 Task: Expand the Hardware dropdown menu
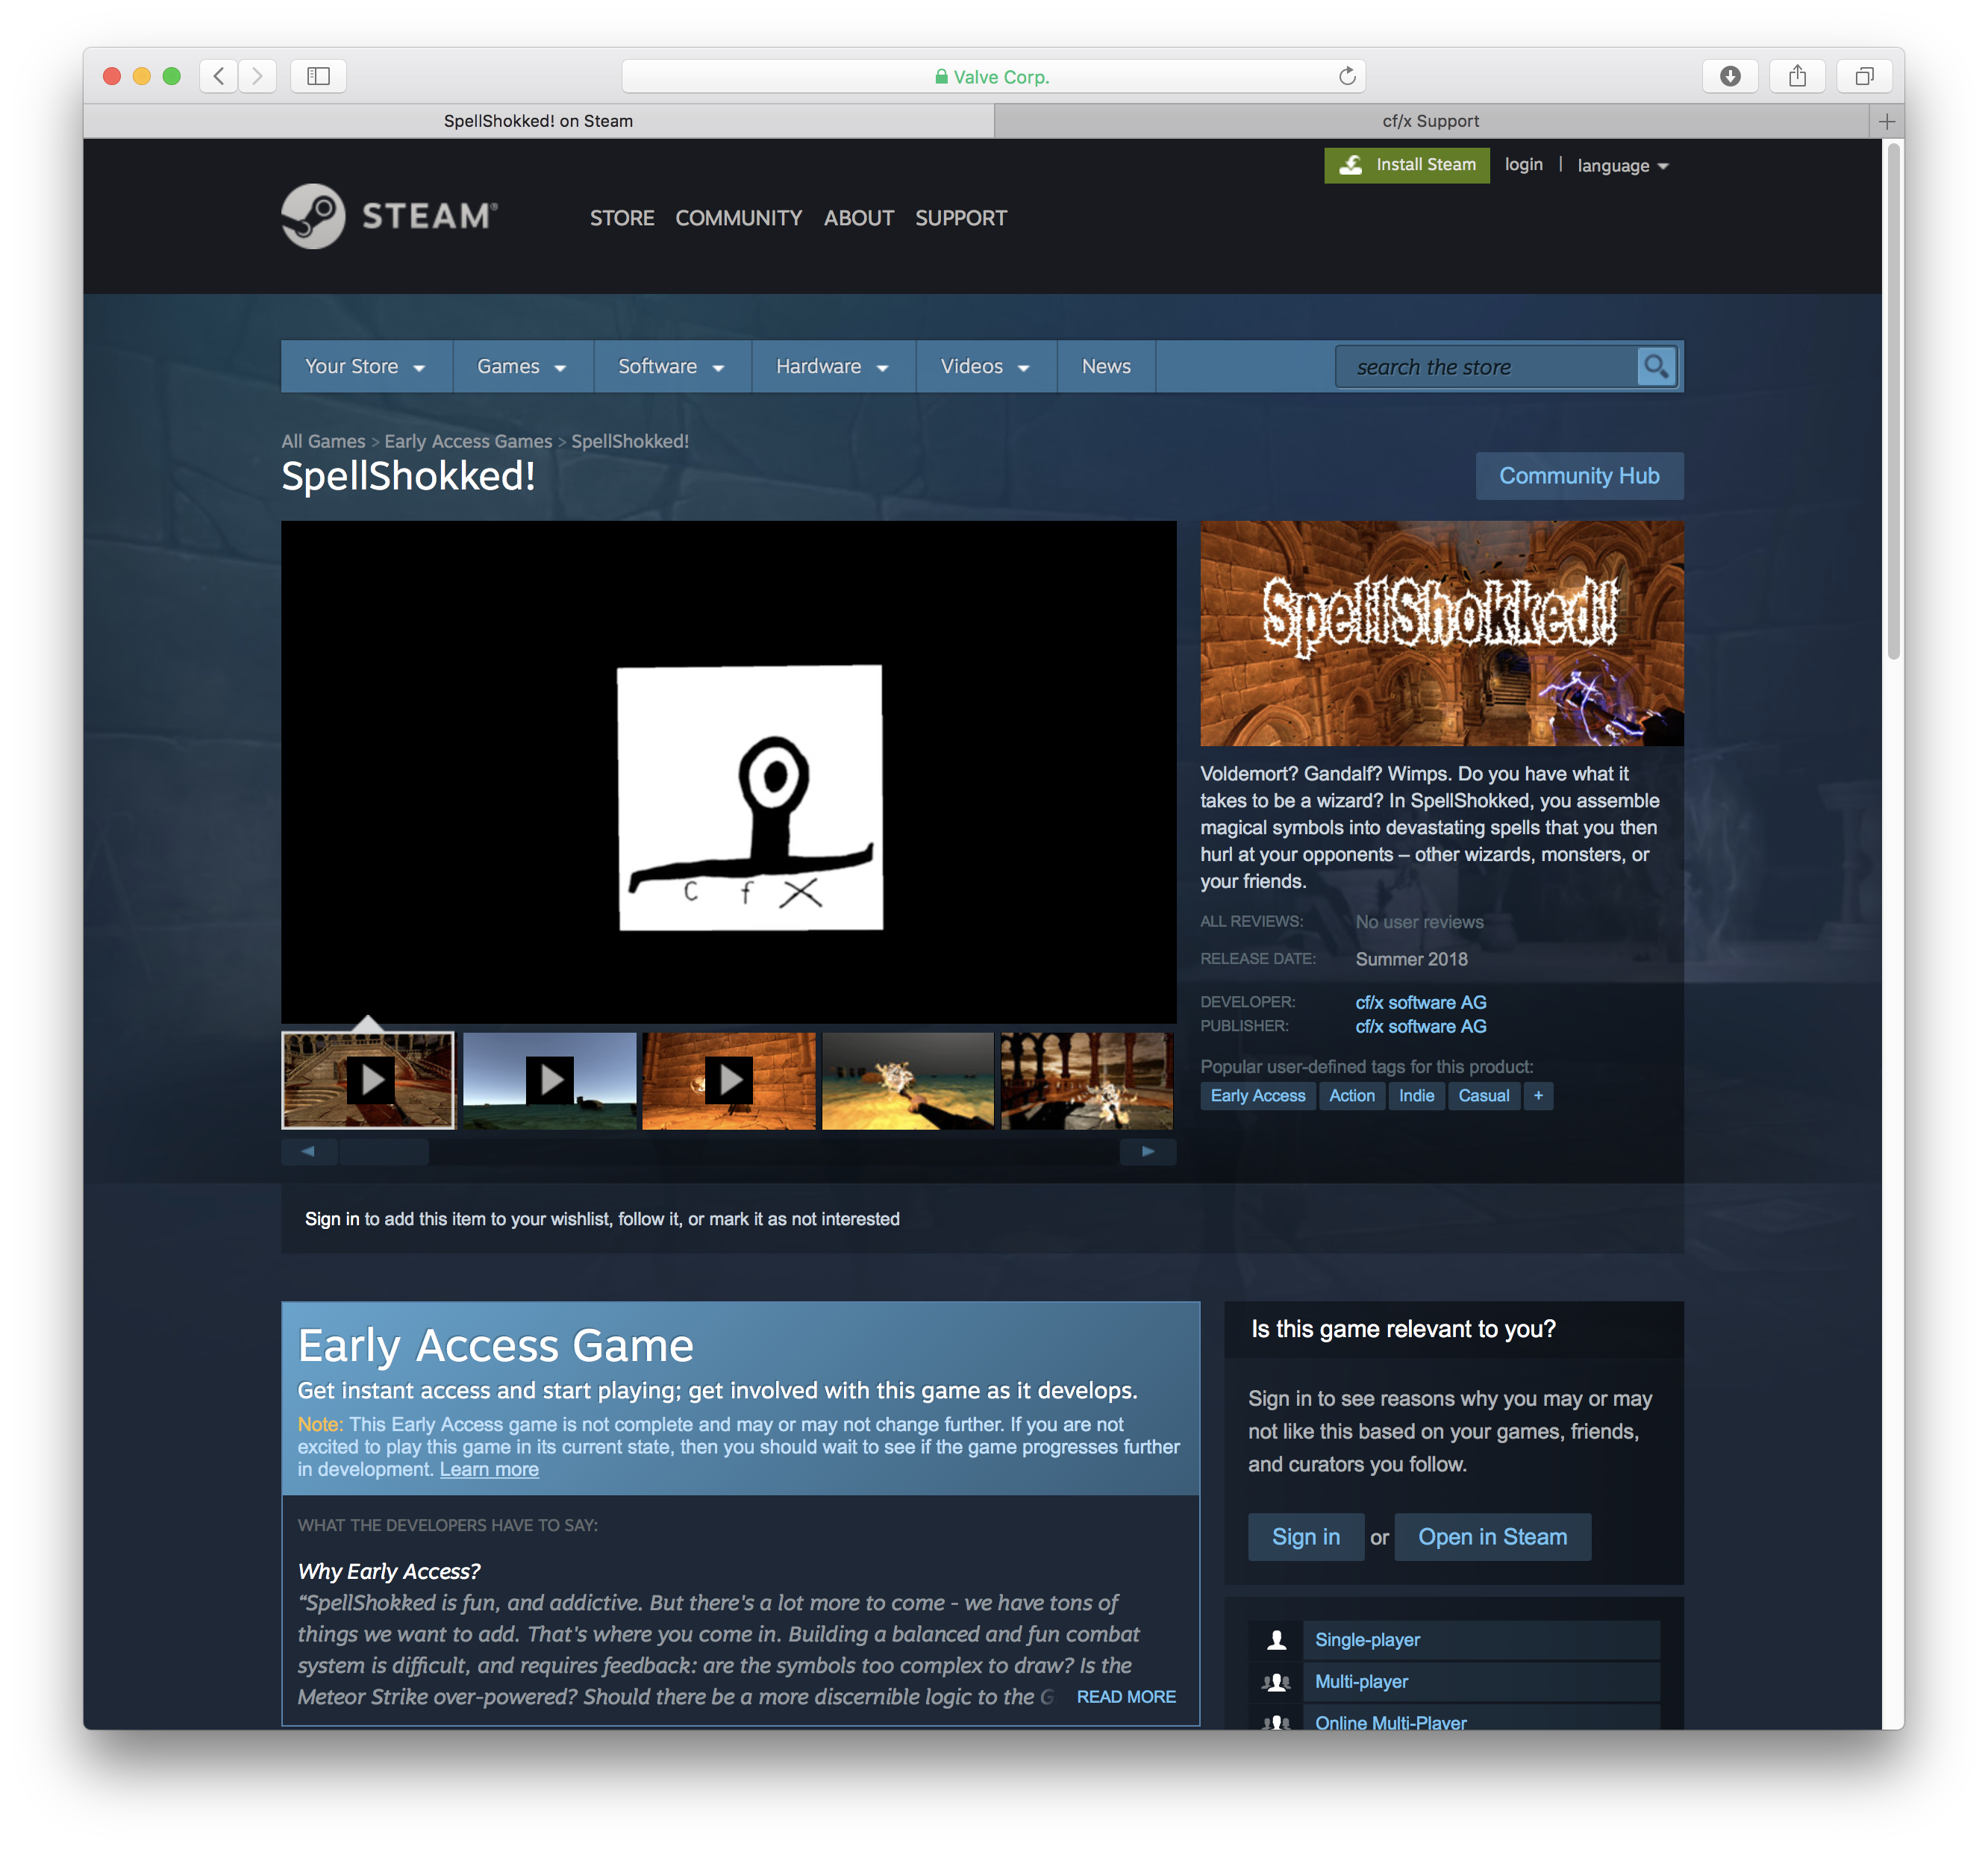(x=833, y=367)
